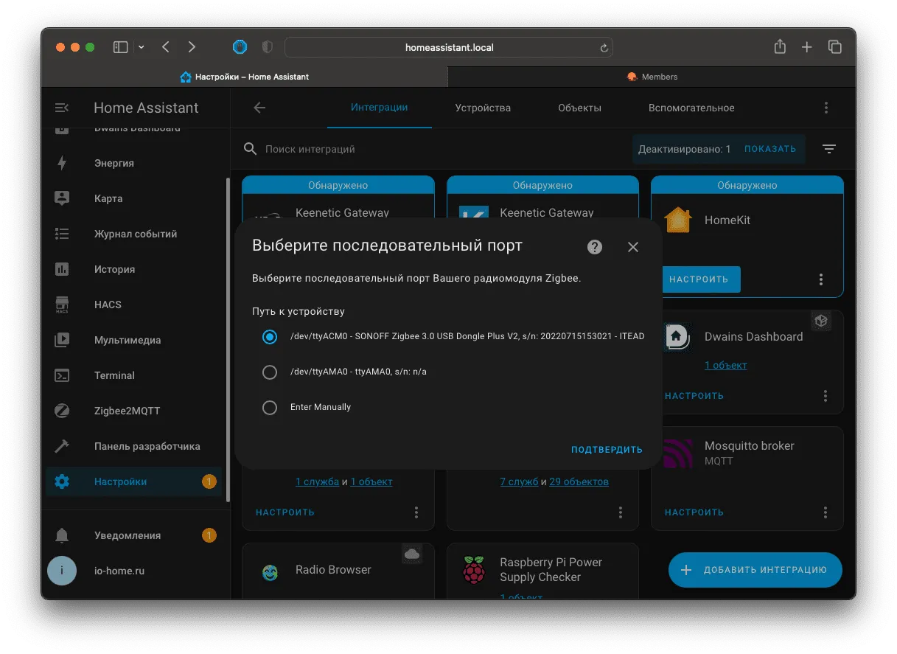Expand the Safari sidebar dropdown chevron
The width and height of the screenshot is (897, 654).
pyautogui.click(x=142, y=47)
